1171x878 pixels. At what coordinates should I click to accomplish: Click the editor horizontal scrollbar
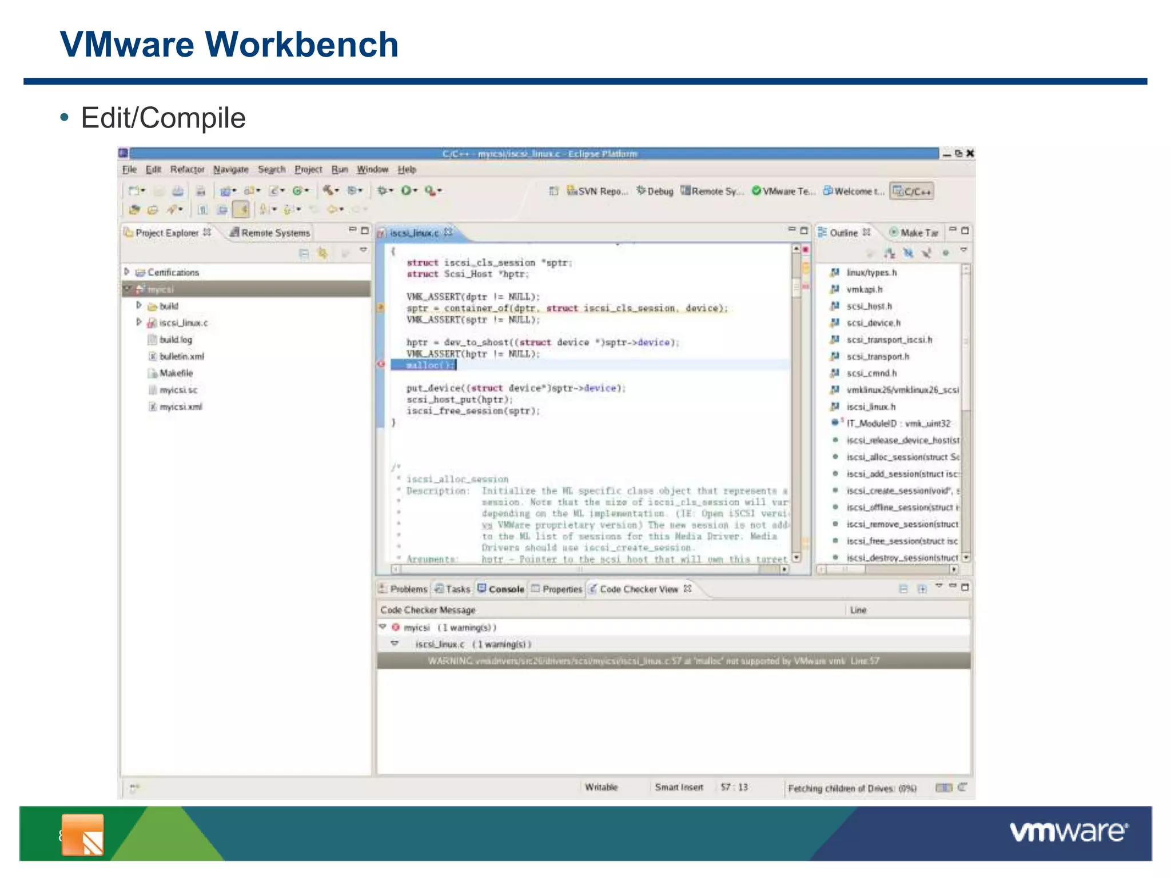[x=591, y=569]
